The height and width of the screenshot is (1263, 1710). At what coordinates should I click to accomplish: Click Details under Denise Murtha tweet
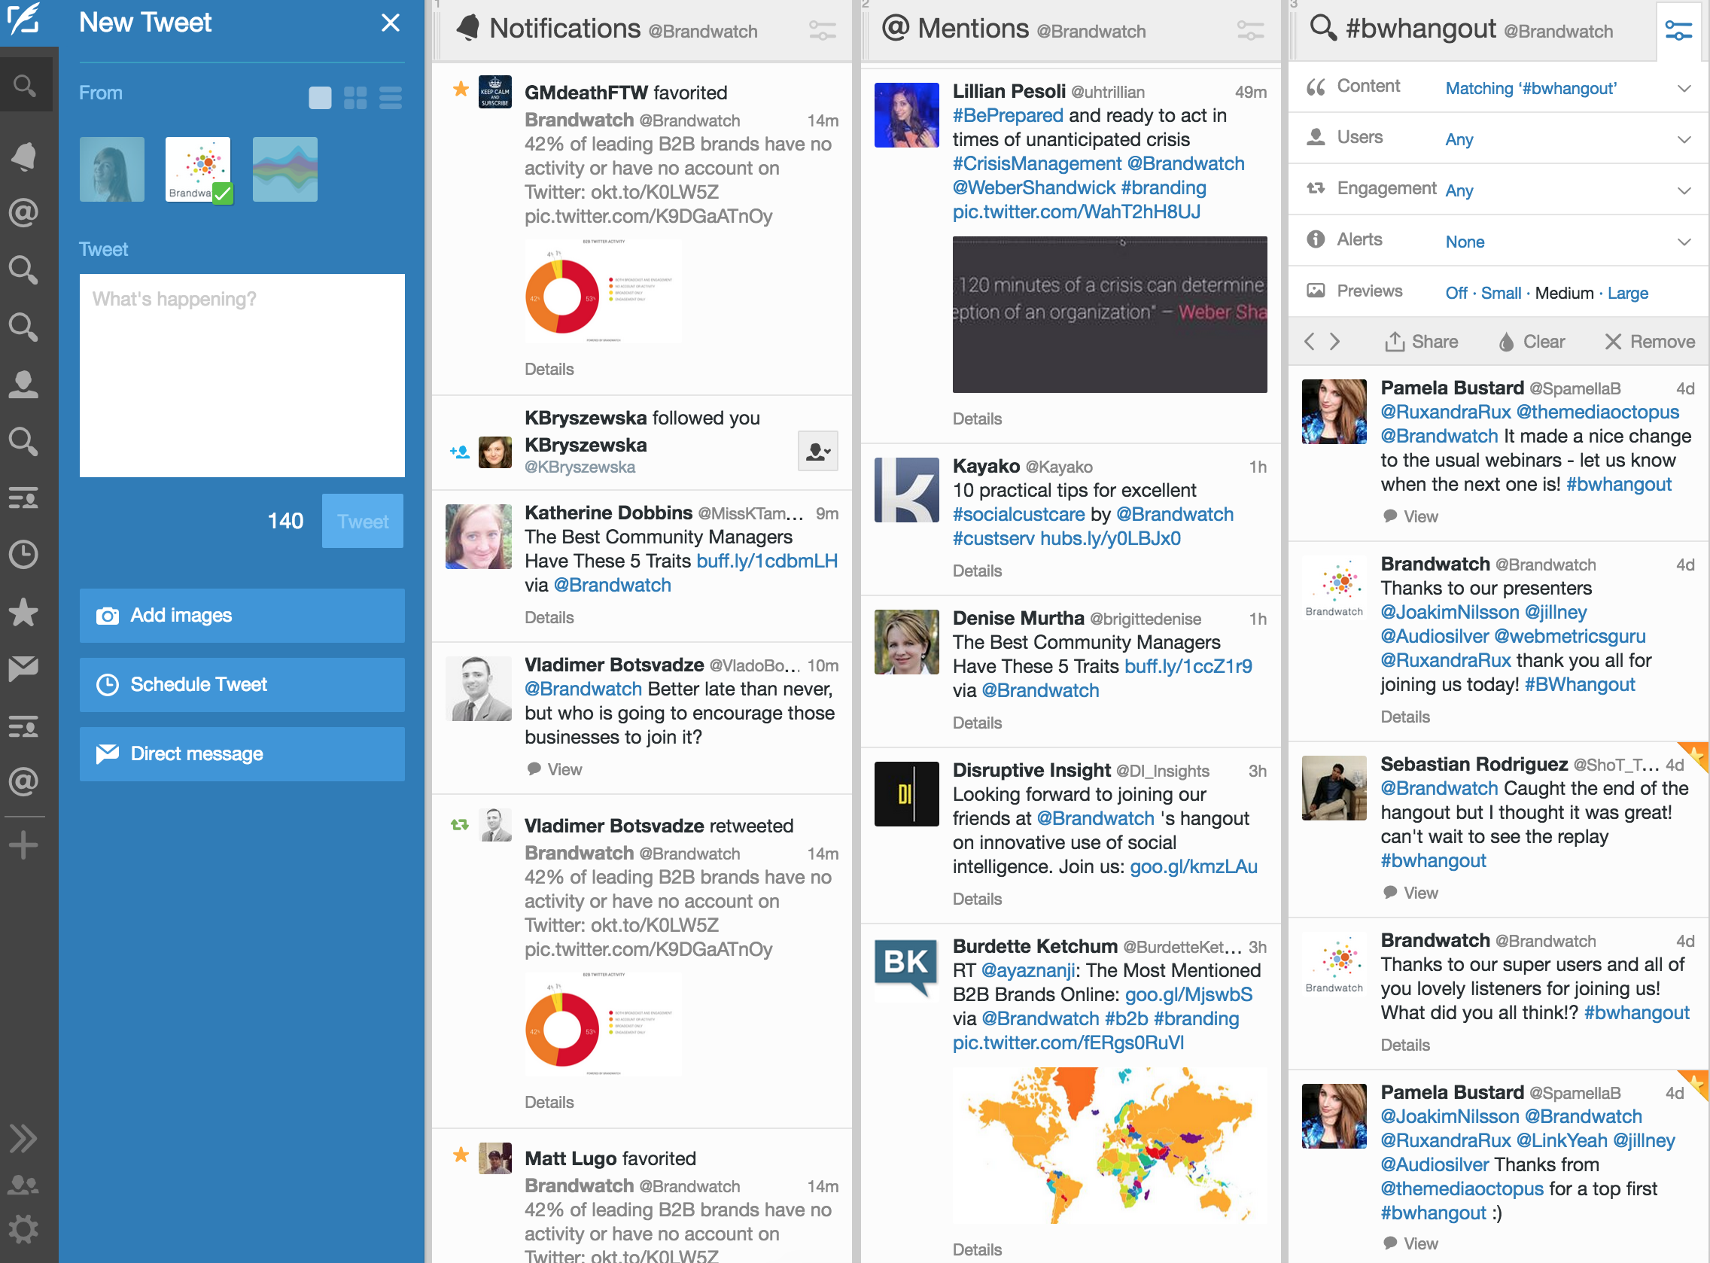point(976,723)
